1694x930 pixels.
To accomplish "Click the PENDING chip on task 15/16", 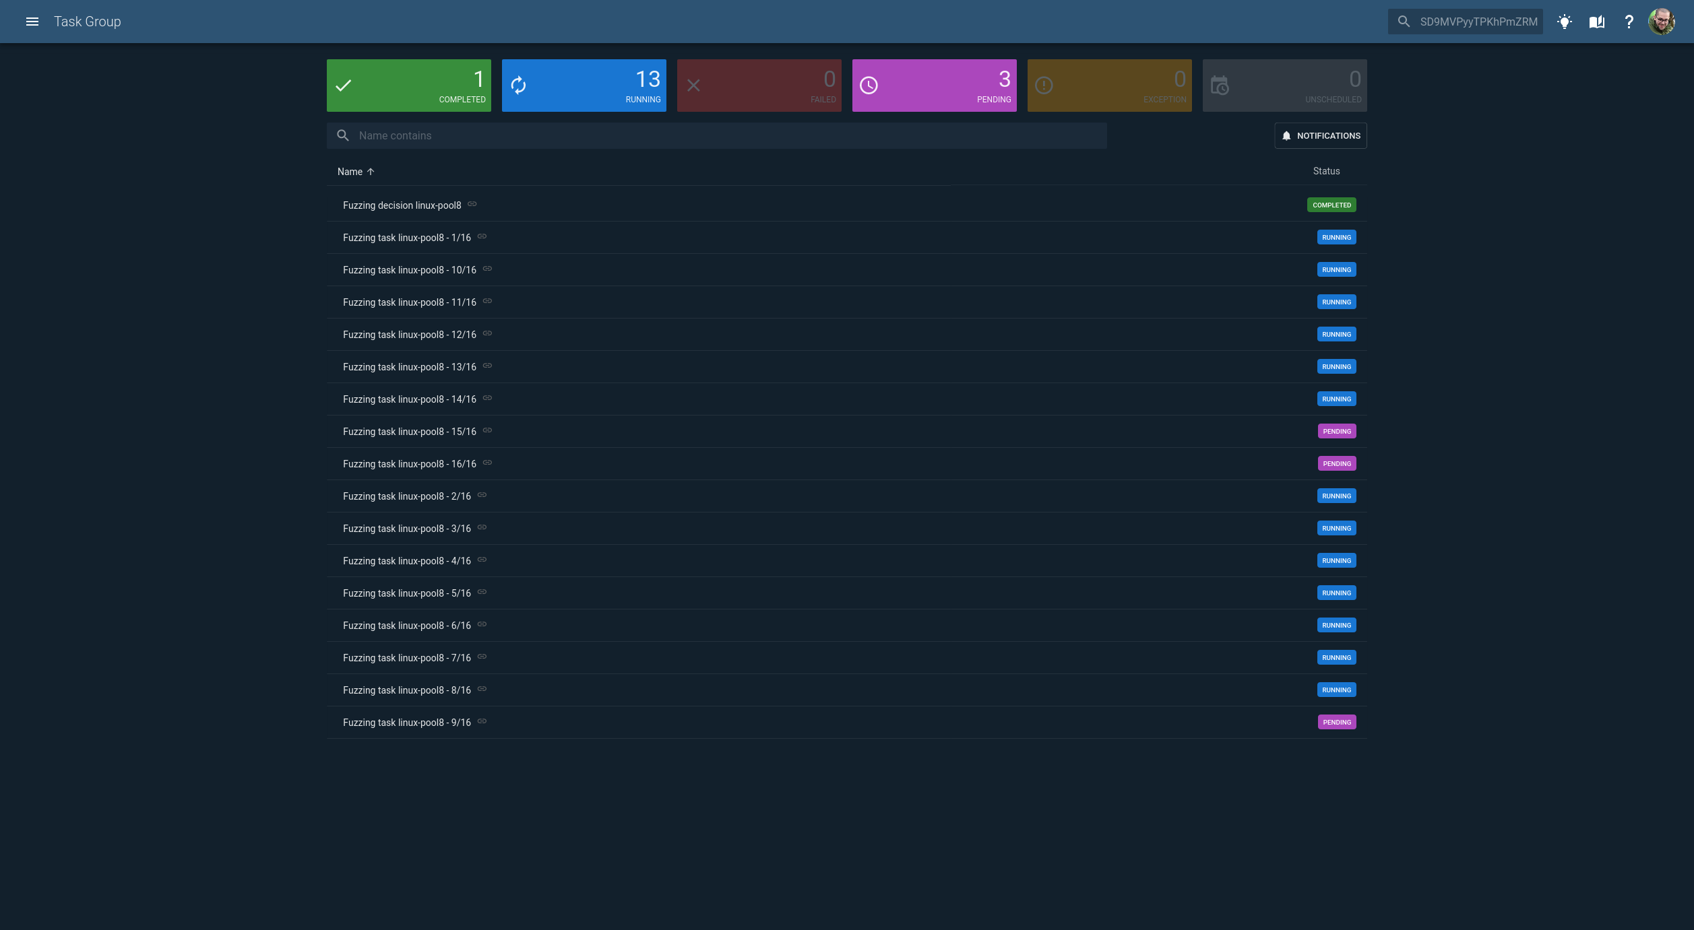I will click(1336, 431).
